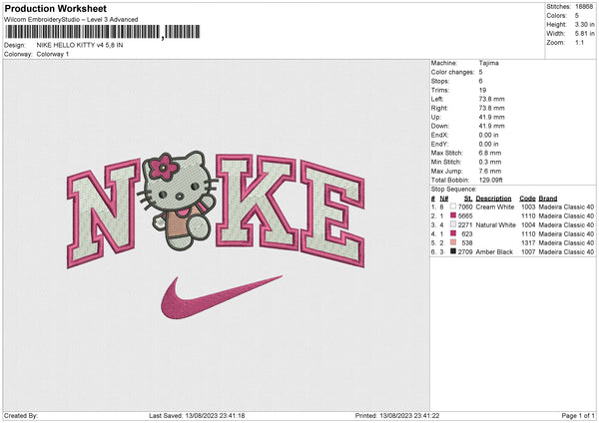Click the 'Code' column header

coord(527,199)
